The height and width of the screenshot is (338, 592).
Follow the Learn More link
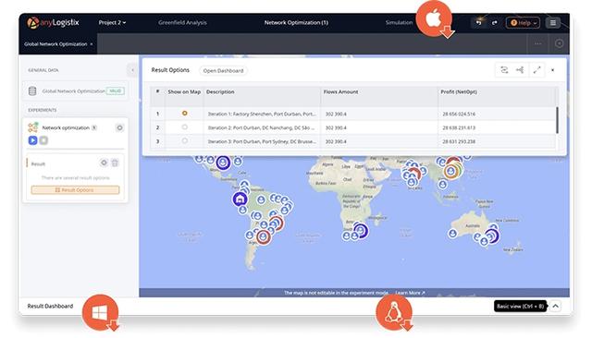[x=410, y=293]
